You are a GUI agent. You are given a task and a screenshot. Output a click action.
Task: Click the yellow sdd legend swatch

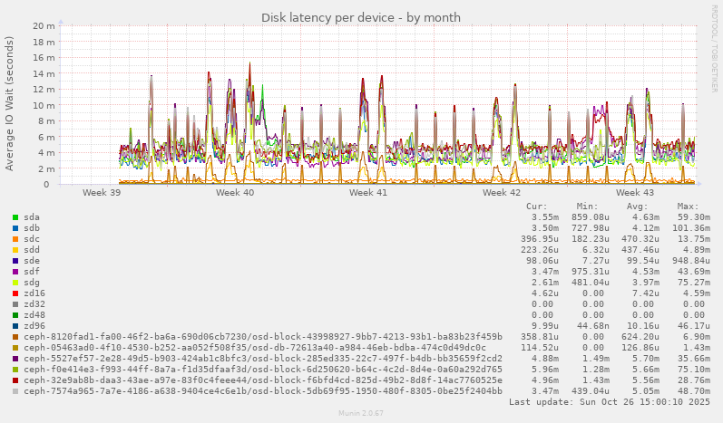point(15,250)
